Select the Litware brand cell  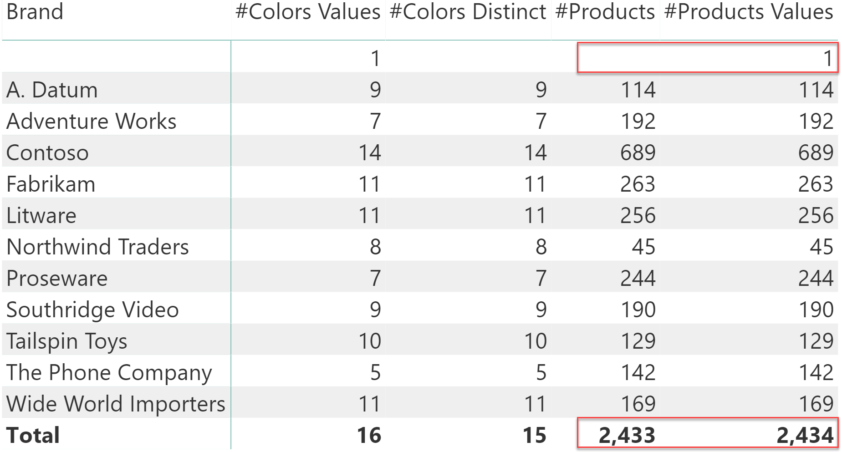pos(41,215)
